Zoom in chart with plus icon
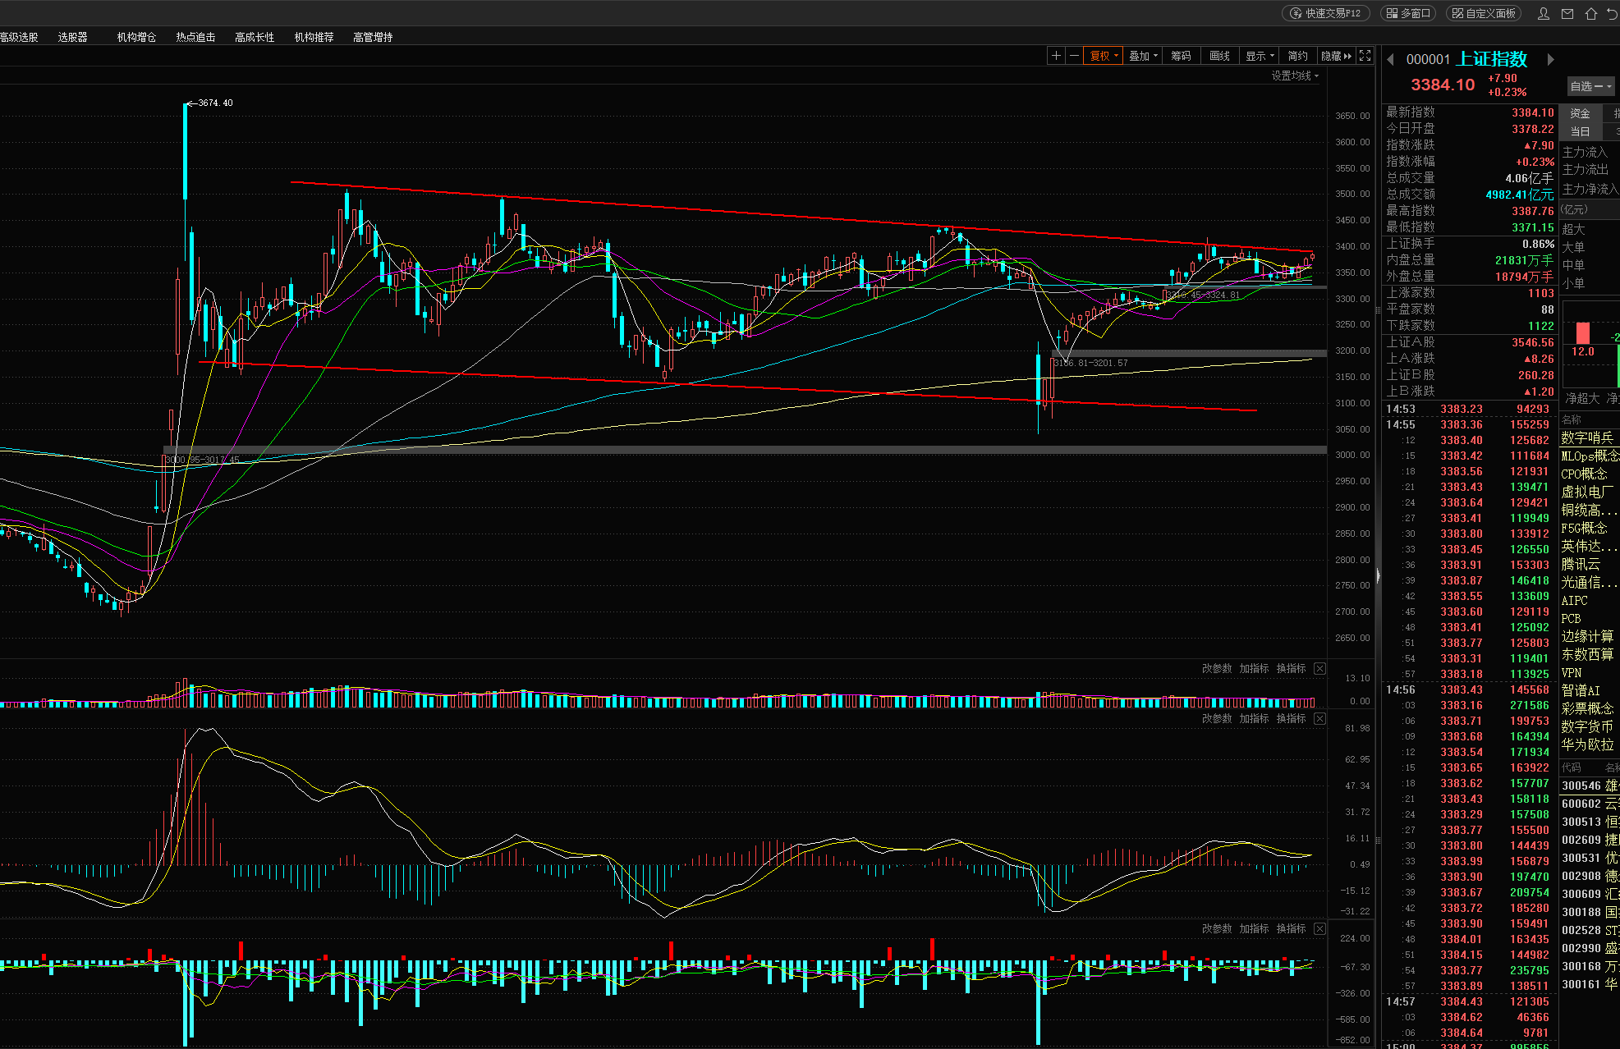Viewport: 1620px width, 1049px height. (x=1056, y=56)
